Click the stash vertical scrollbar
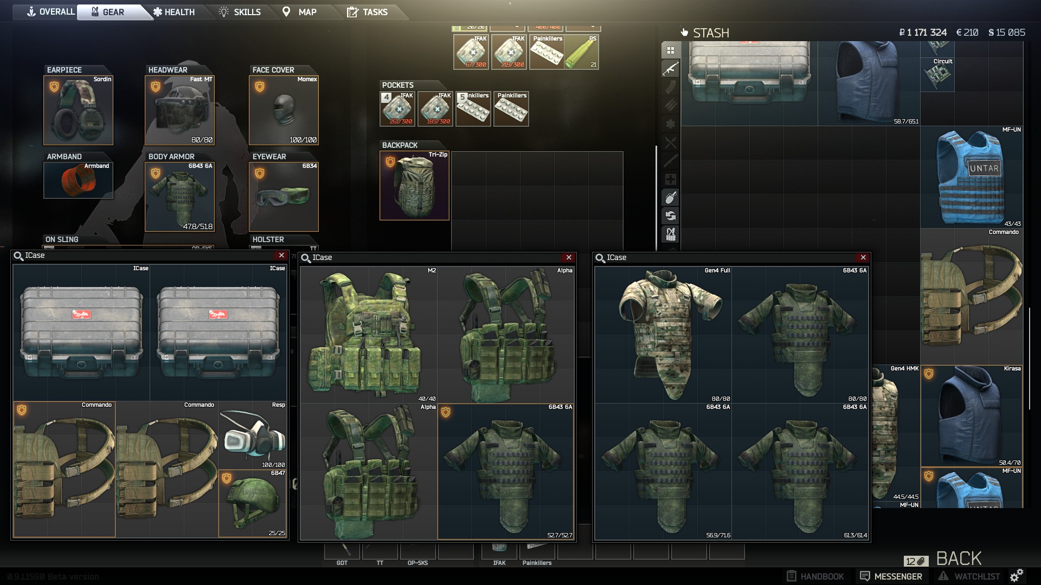This screenshot has width=1041, height=585. point(1029,357)
